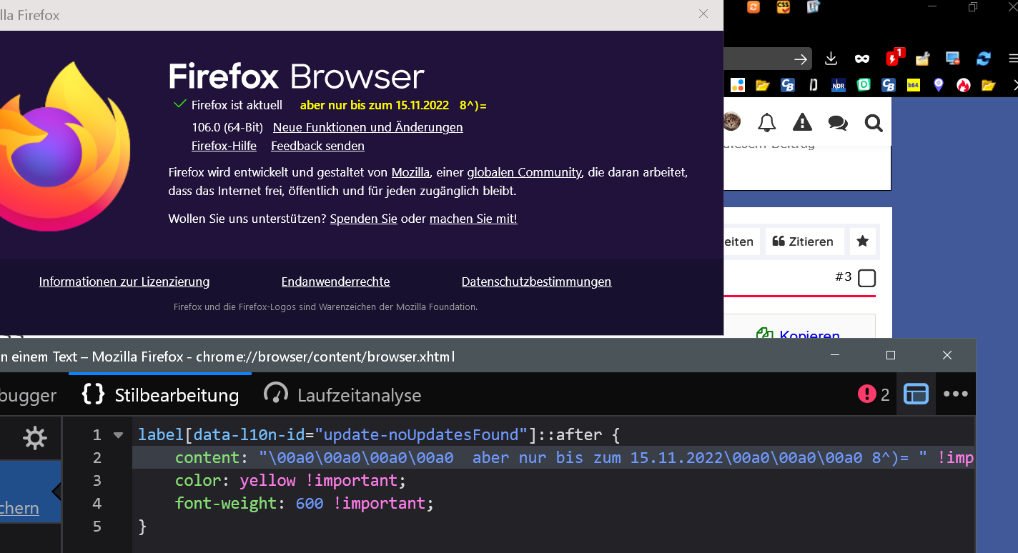The height and width of the screenshot is (553, 1018).
Task: Open Informationen zur Lizenzierung
Action: click(124, 282)
